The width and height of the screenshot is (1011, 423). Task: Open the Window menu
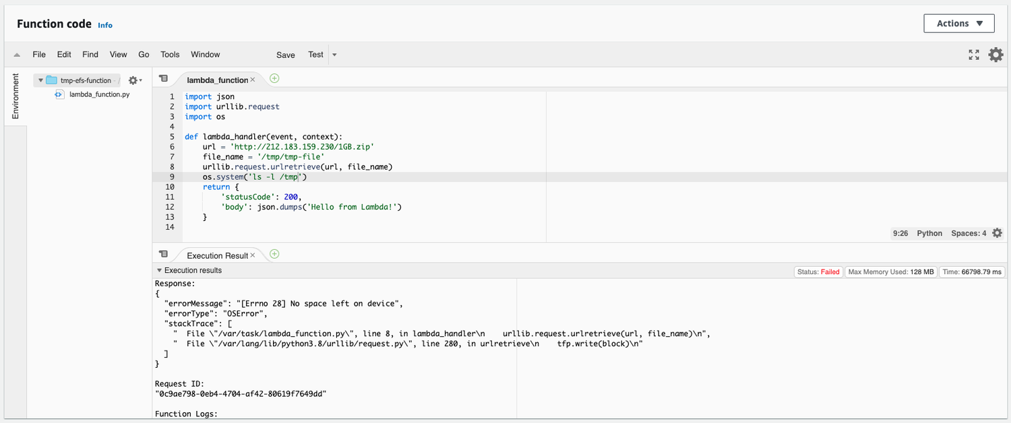click(205, 55)
